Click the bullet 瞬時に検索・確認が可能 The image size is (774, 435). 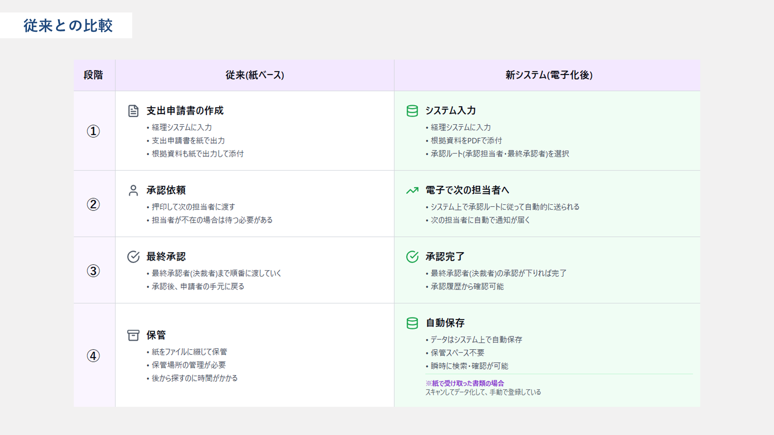pyautogui.click(x=467, y=366)
